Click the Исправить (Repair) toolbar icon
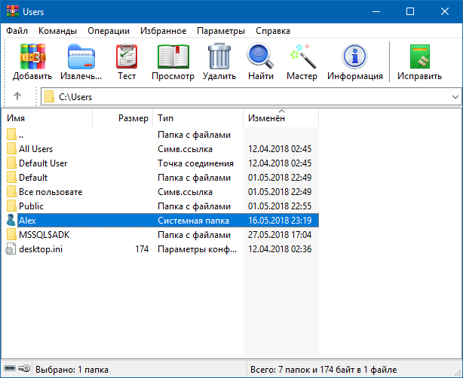This screenshot has height=378, width=463. click(x=419, y=62)
